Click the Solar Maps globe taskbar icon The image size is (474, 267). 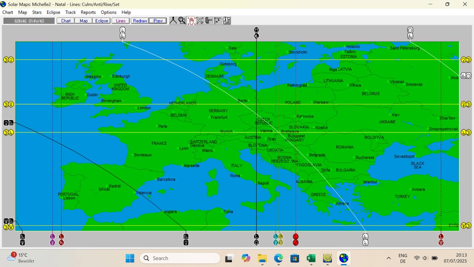coord(343,258)
